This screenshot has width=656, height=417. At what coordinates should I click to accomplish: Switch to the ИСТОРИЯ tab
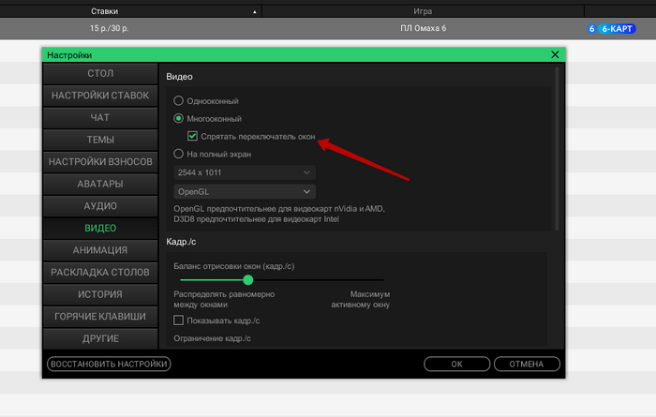click(x=100, y=294)
